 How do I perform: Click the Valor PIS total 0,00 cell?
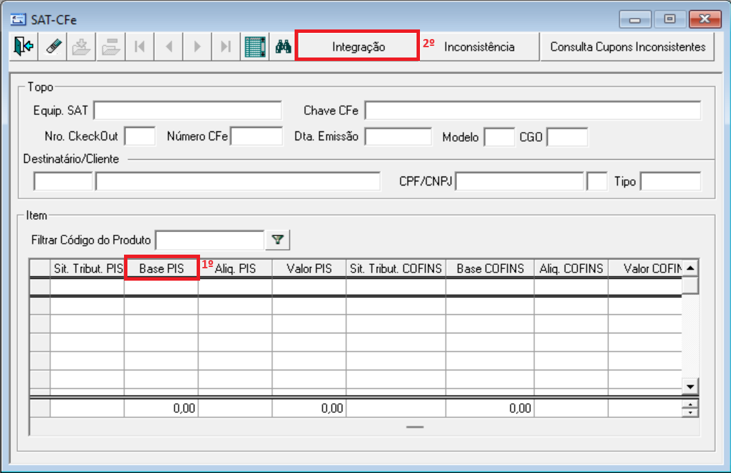pos(309,408)
